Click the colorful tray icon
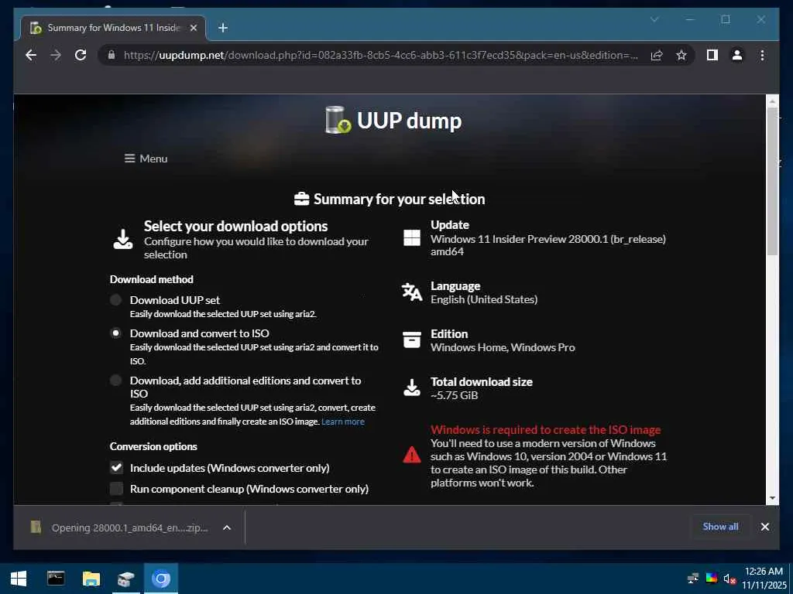 coord(711,579)
